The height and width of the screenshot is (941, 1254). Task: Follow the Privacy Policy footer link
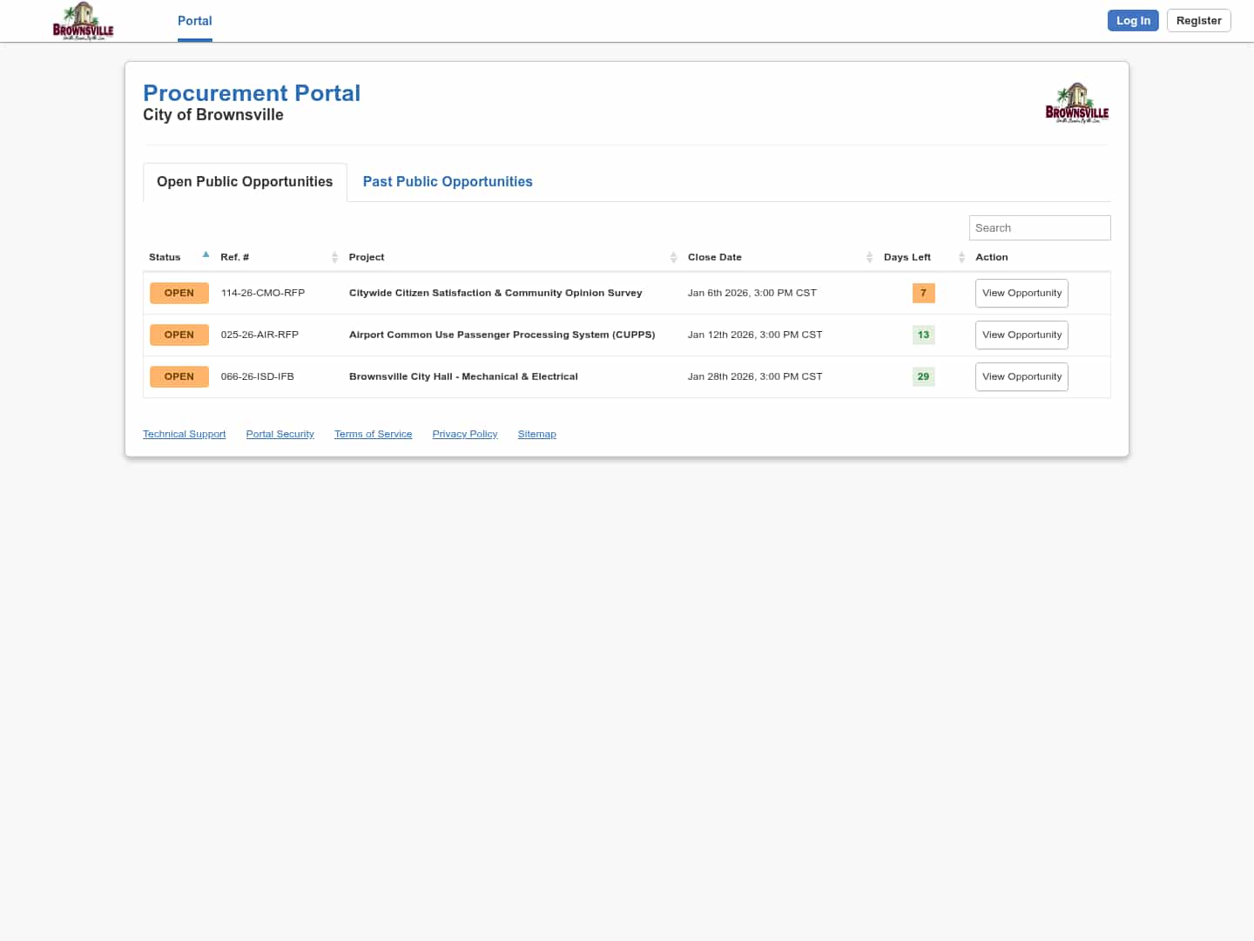[465, 434]
